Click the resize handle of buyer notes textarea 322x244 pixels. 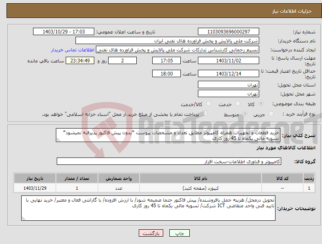[x=23, y=219]
